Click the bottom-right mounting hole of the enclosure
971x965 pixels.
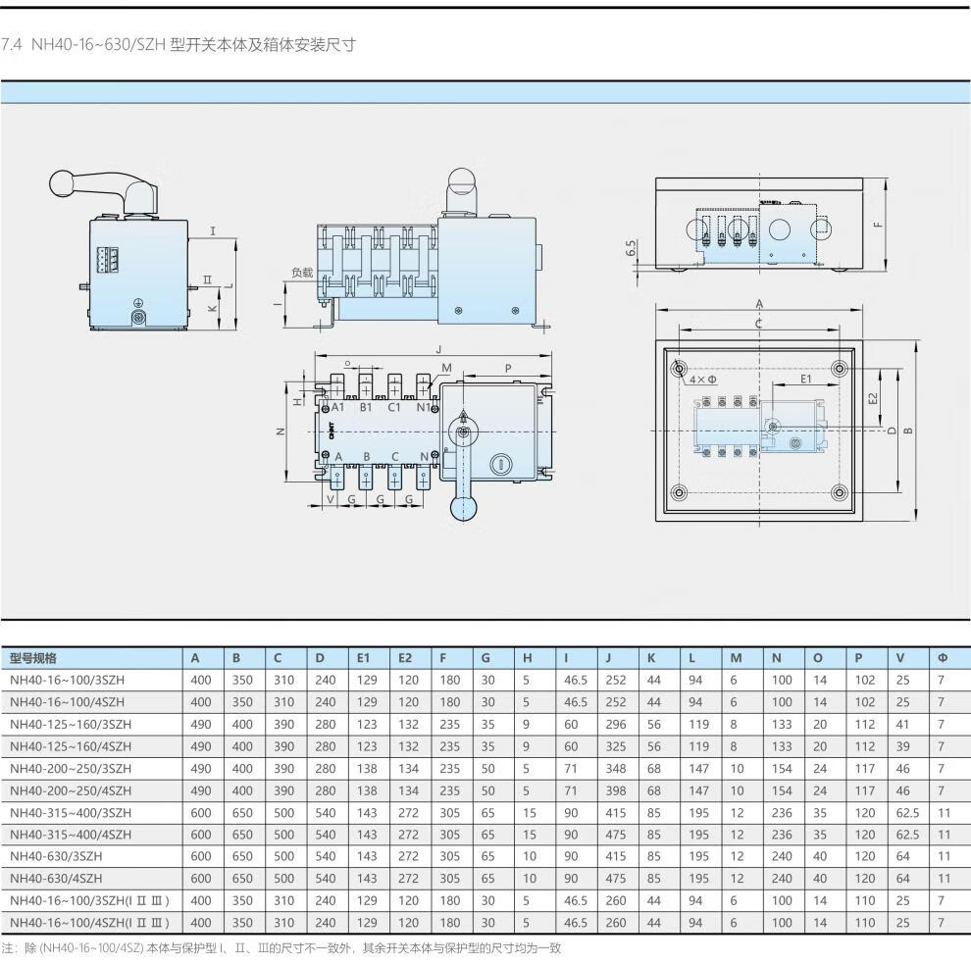point(839,491)
